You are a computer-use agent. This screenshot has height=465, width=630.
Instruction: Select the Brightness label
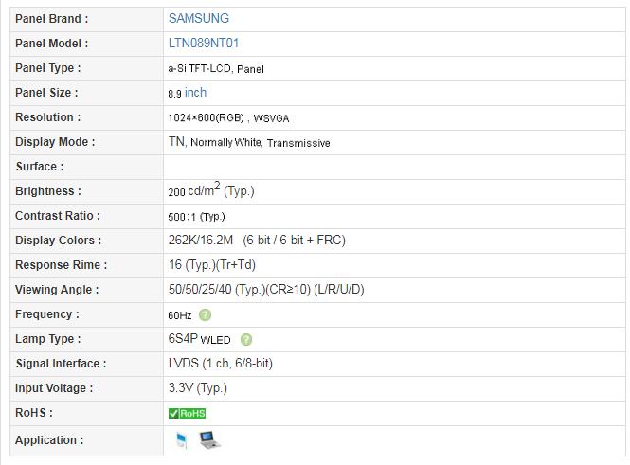point(48,191)
